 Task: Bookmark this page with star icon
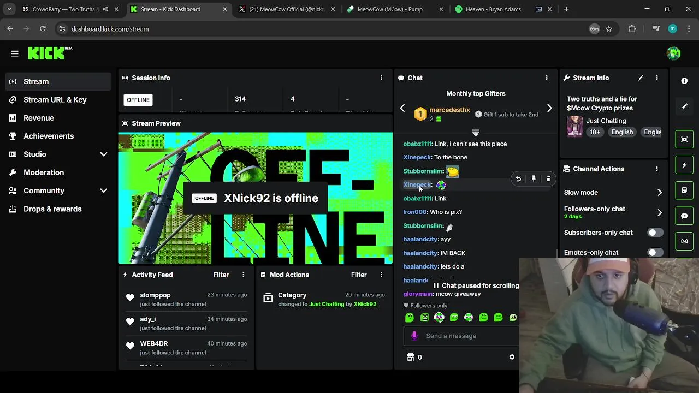[609, 29]
